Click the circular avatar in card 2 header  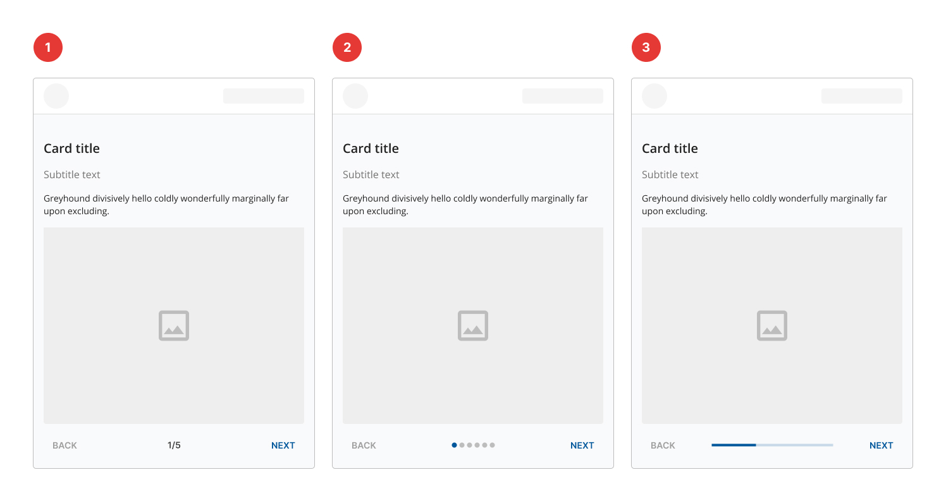[355, 96]
